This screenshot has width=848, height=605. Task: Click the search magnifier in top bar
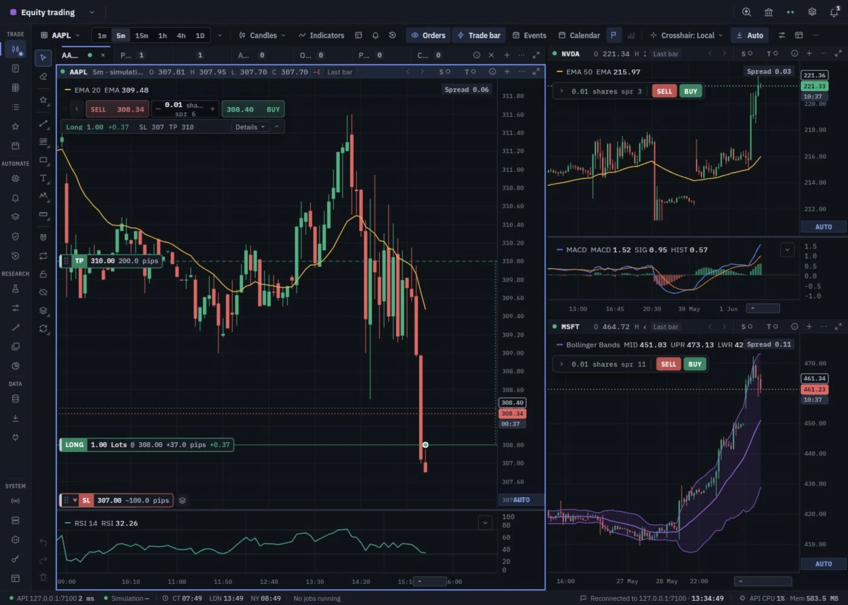746,12
